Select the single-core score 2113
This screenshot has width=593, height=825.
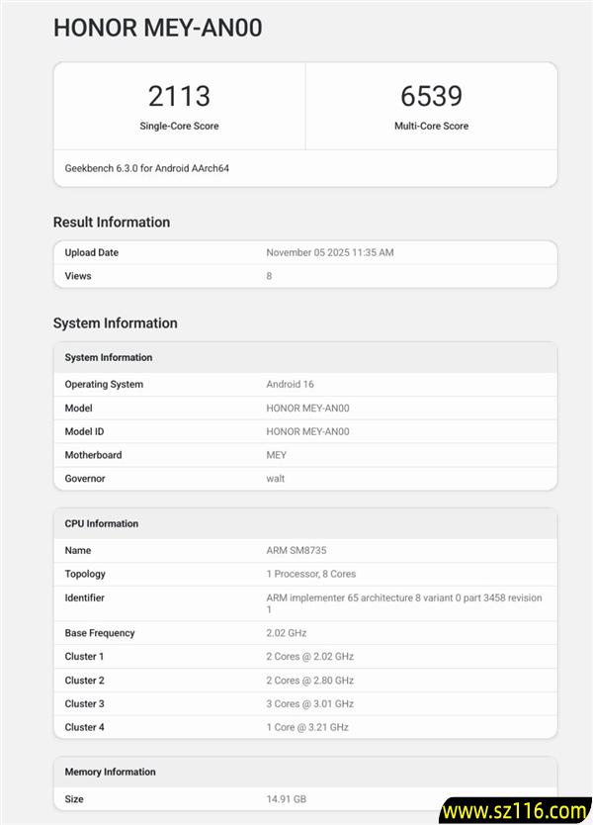pyautogui.click(x=179, y=96)
